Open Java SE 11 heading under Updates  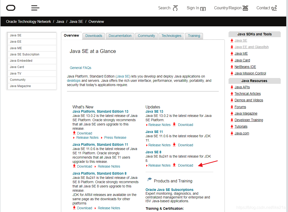pyautogui.click(x=154, y=132)
